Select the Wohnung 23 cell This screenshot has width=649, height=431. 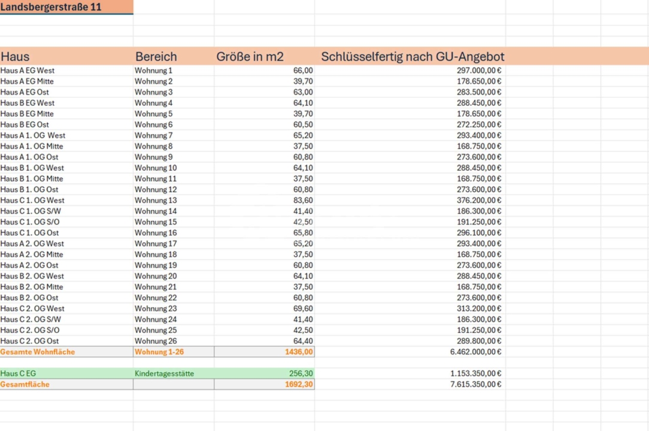(173, 308)
